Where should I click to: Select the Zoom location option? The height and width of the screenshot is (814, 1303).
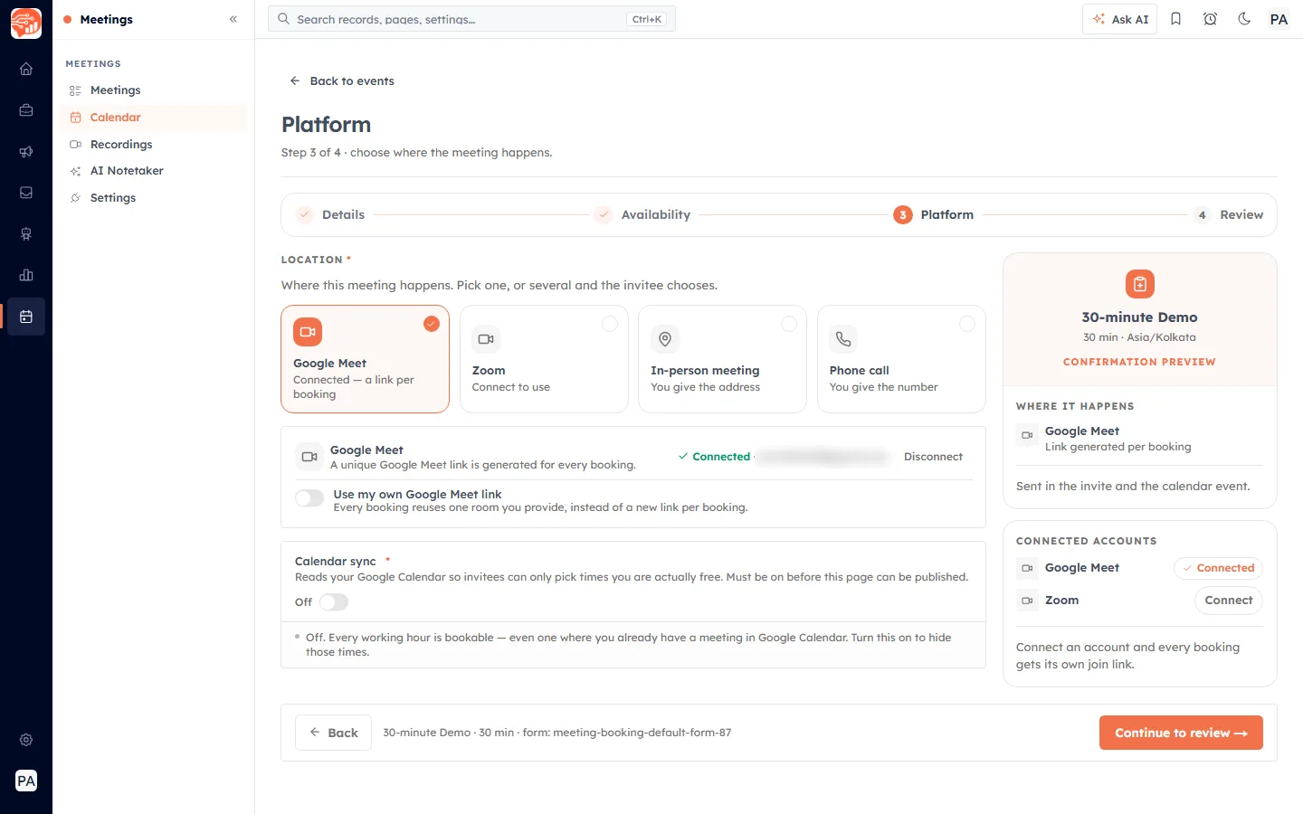tap(544, 359)
